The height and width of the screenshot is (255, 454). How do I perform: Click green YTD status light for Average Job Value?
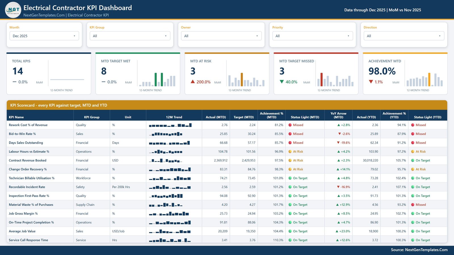413,231
